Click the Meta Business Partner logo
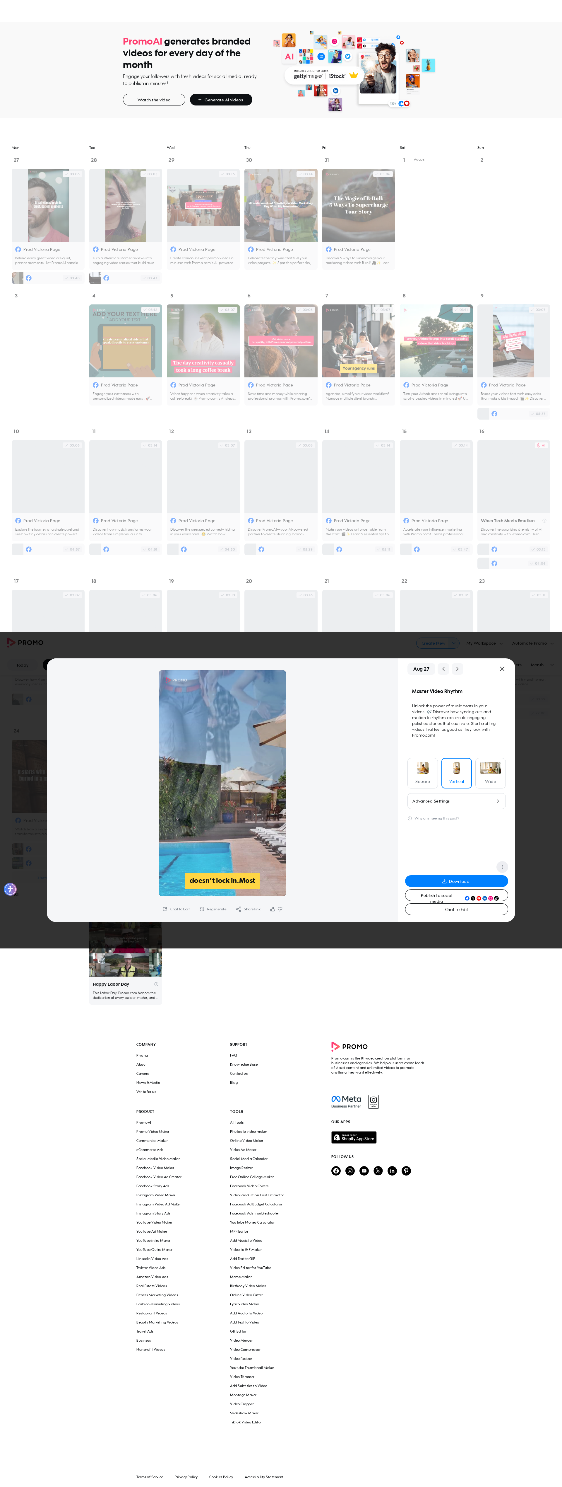562x1487 pixels. click(347, 1101)
